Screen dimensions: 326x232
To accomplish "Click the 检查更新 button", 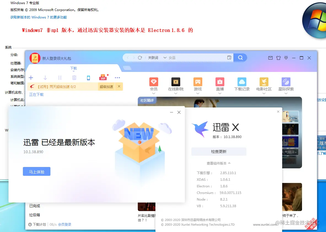I will (219, 152).
